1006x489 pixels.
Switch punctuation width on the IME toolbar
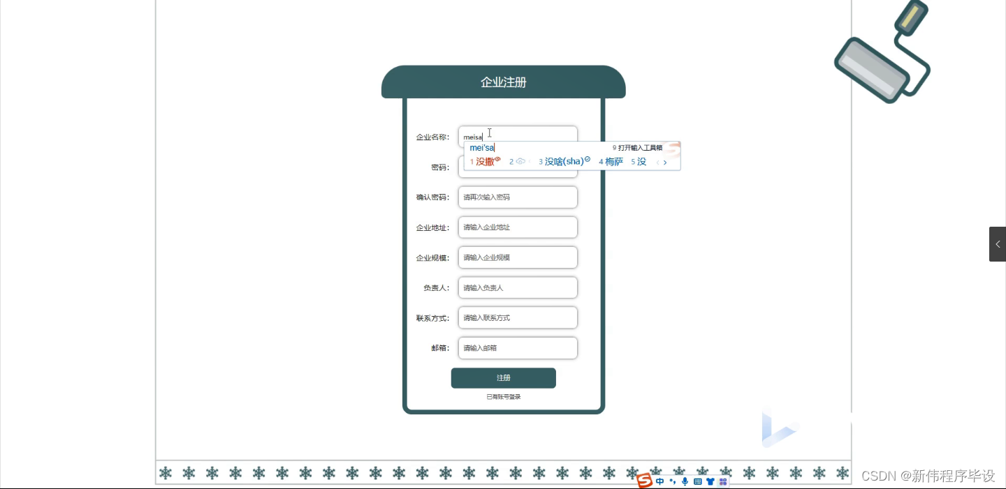click(673, 481)
